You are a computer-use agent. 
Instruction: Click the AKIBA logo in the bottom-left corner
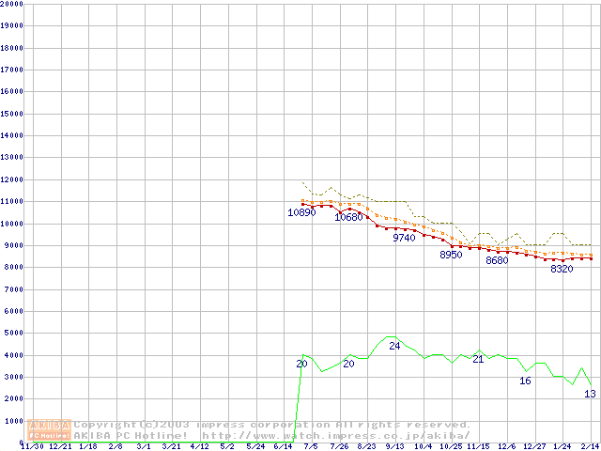tap(49, 429)
